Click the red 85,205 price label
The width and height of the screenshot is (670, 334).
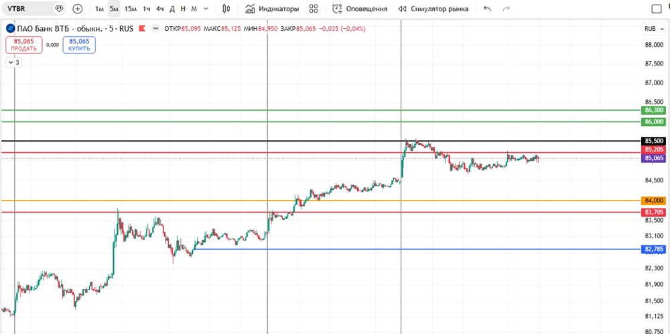point(654,150)
